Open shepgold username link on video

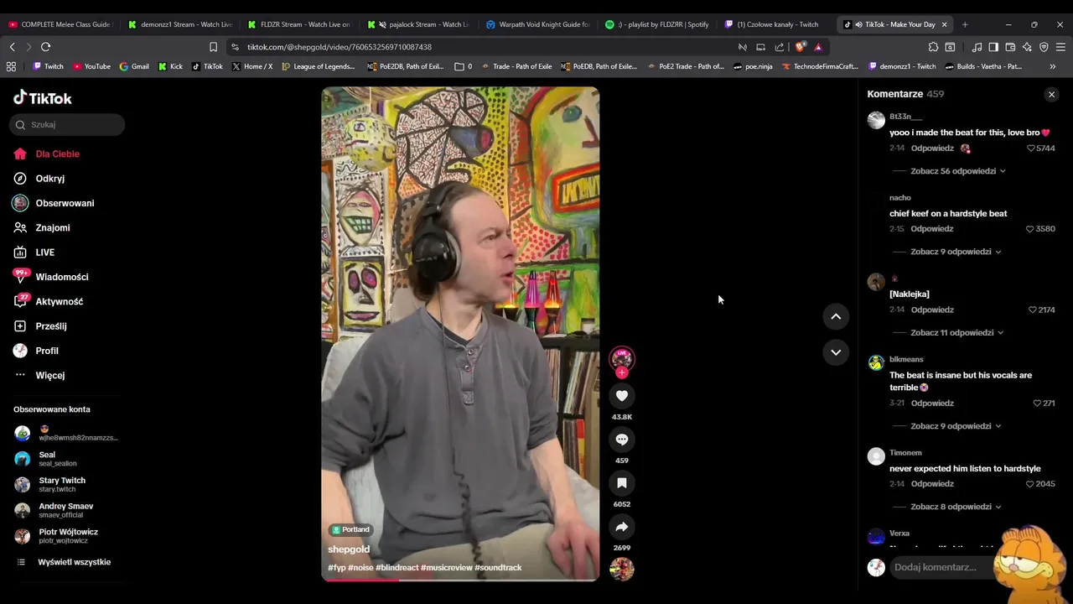(x=349, y=549)
